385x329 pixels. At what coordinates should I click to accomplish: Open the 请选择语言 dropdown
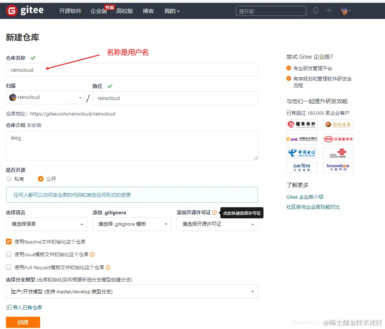coord(46,224)
